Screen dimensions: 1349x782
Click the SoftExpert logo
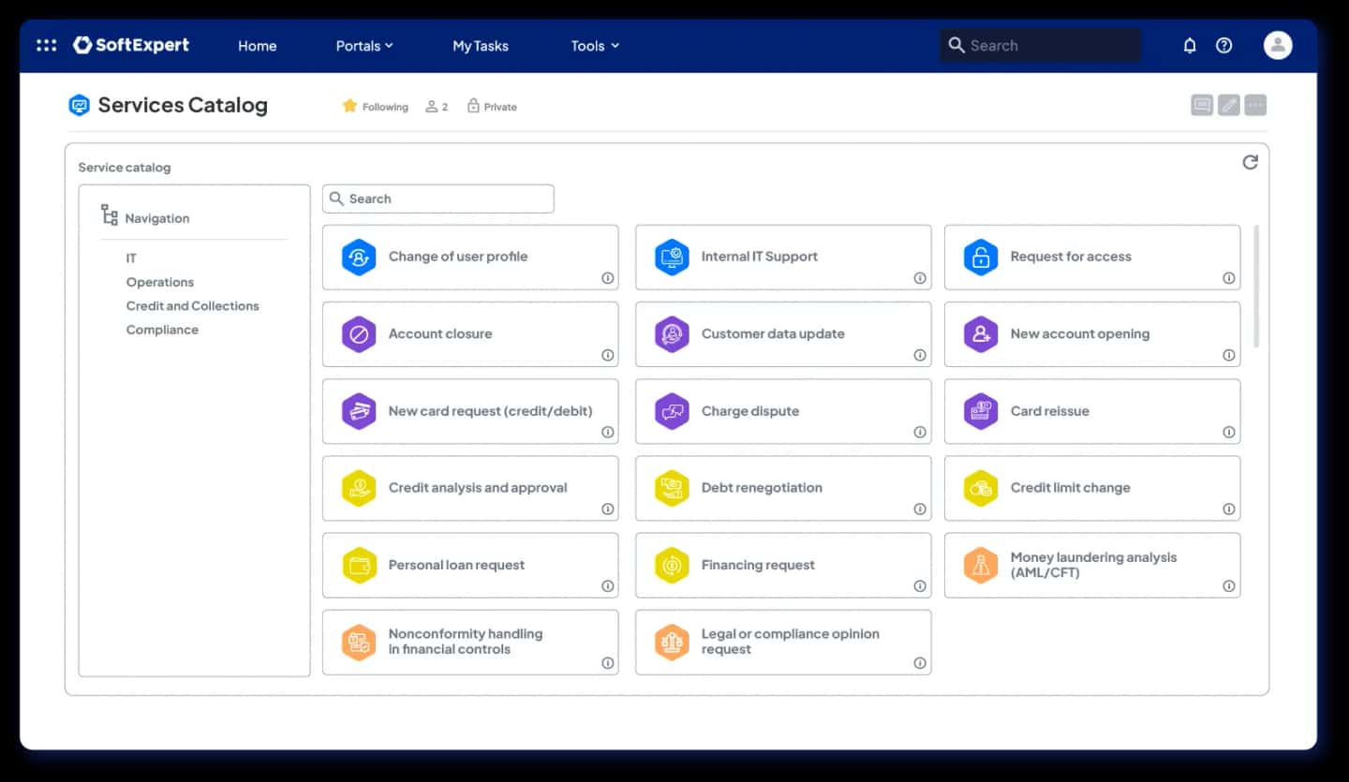point(131,45)
